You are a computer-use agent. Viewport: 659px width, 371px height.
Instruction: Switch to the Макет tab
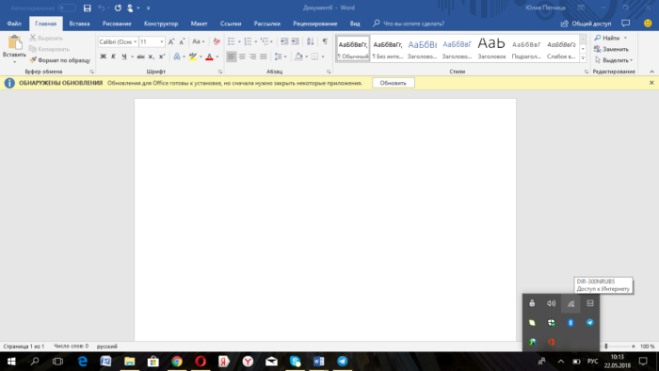(199, 24)
